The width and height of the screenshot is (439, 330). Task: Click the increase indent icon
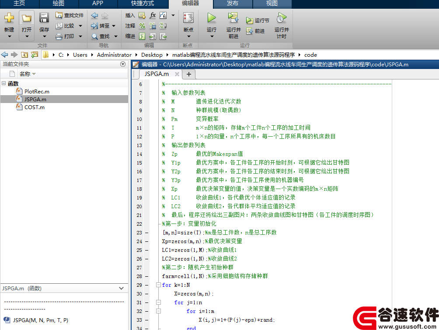pos(153,36)
